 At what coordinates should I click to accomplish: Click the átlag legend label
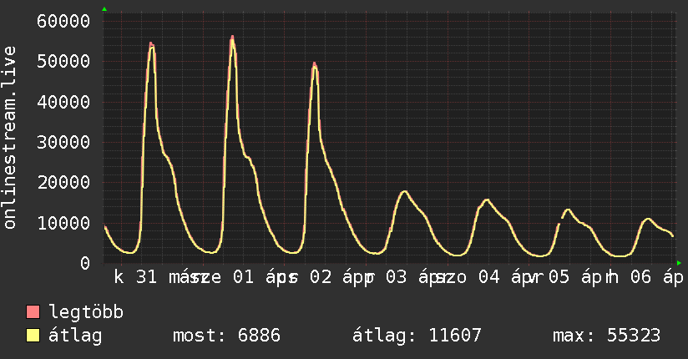point(75,336)
